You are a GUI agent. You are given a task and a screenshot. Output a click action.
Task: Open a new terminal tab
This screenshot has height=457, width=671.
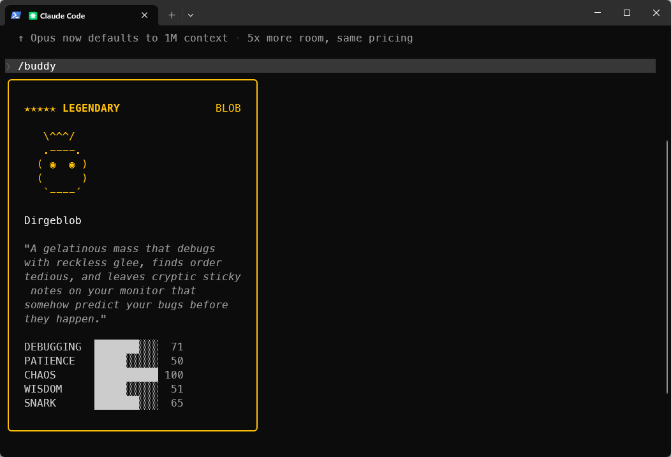(172, 15)
